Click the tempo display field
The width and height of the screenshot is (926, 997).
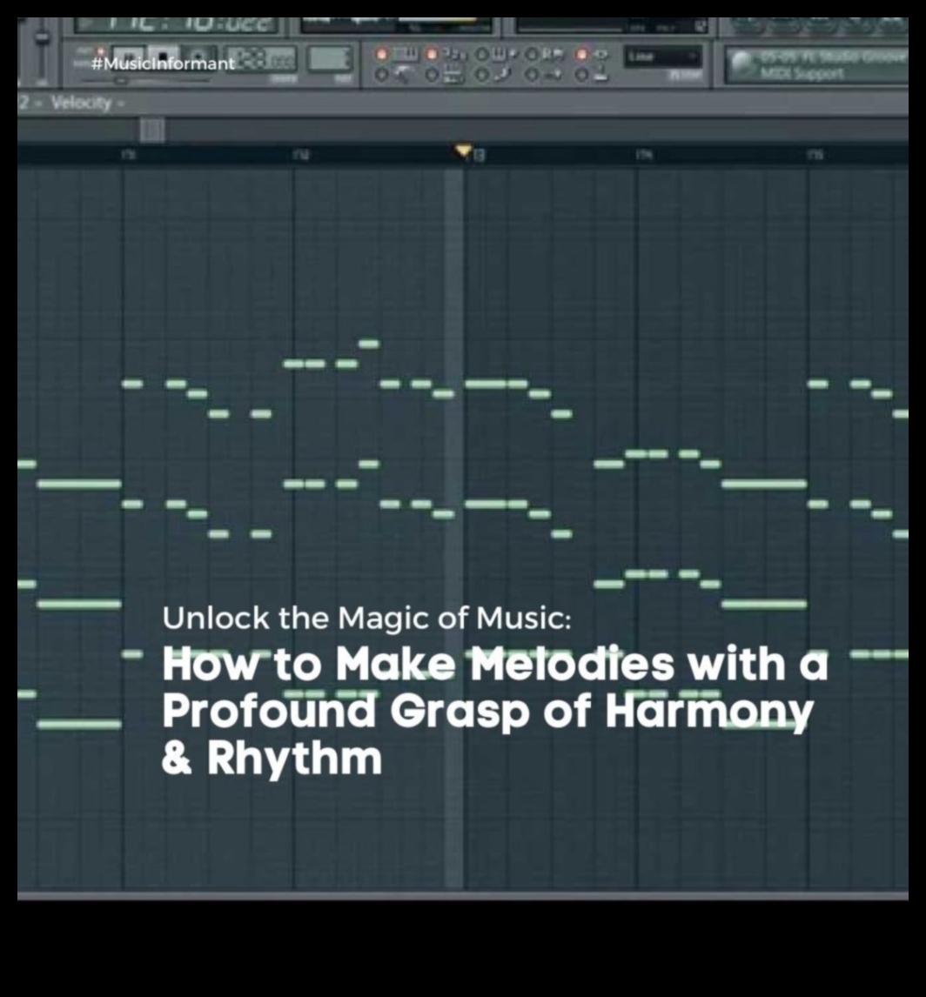(261, 59)
